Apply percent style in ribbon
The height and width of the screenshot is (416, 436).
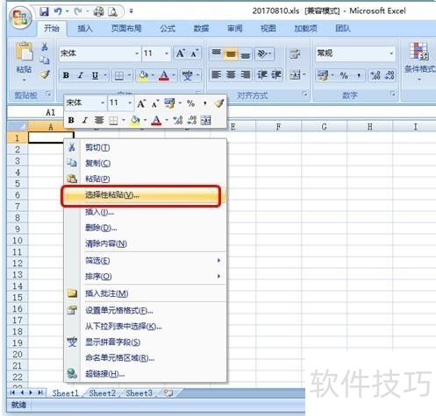[x=344, y=75]
